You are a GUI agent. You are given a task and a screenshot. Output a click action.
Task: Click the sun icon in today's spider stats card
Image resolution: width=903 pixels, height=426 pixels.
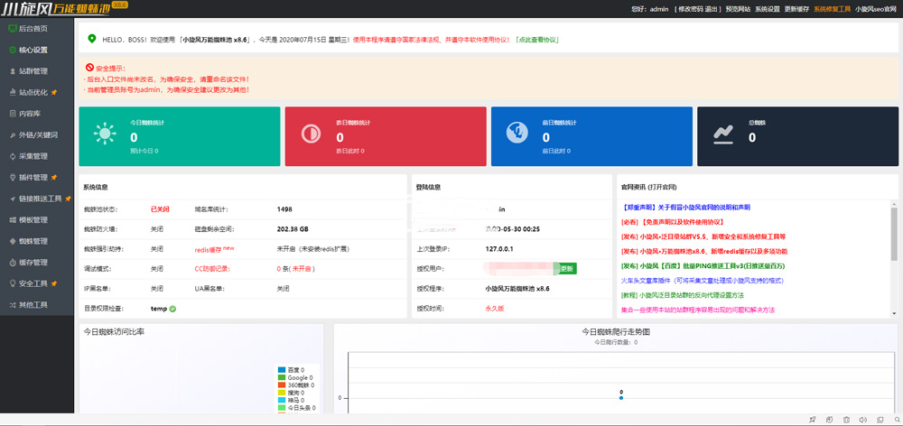tap(105, 135)
